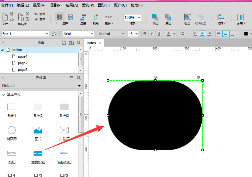Viewport: 252px width, 177px height.
Task: Group selected widgets (组合)
Action: 187,19
